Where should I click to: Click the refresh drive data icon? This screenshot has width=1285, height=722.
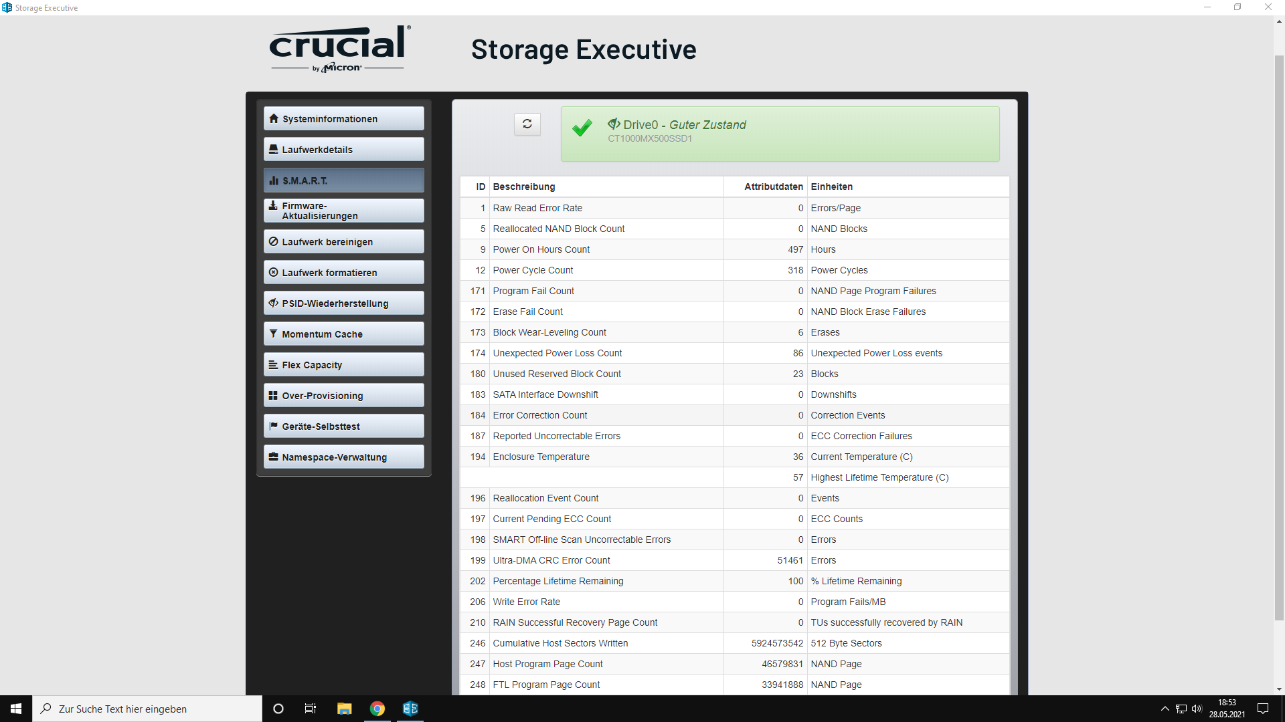(x=527, y=124)
